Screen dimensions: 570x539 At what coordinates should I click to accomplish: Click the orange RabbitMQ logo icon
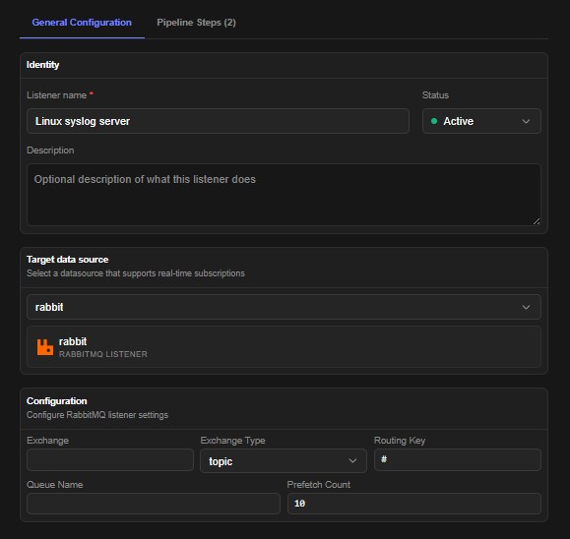tap(45, 347)
